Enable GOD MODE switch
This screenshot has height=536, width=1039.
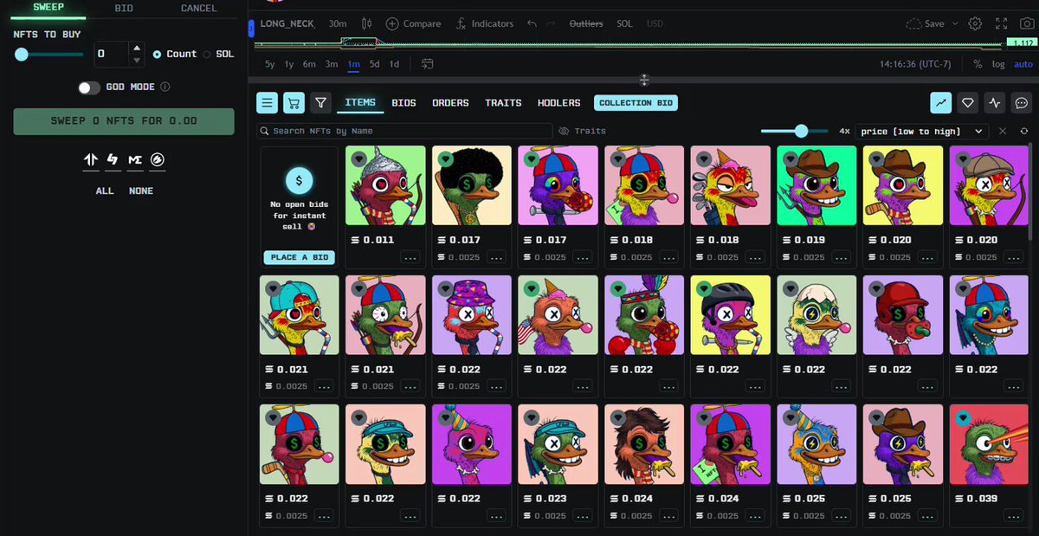(x=88, y=87)
